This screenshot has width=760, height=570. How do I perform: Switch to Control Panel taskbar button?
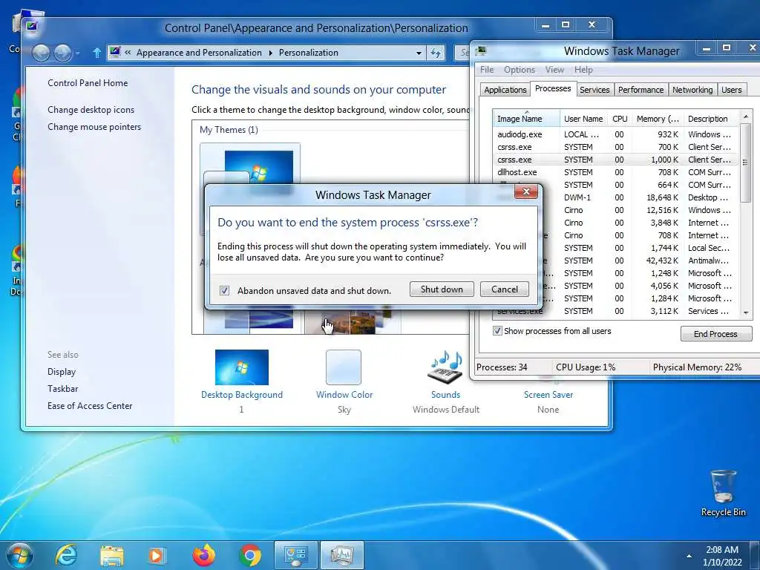coord(296,555)
